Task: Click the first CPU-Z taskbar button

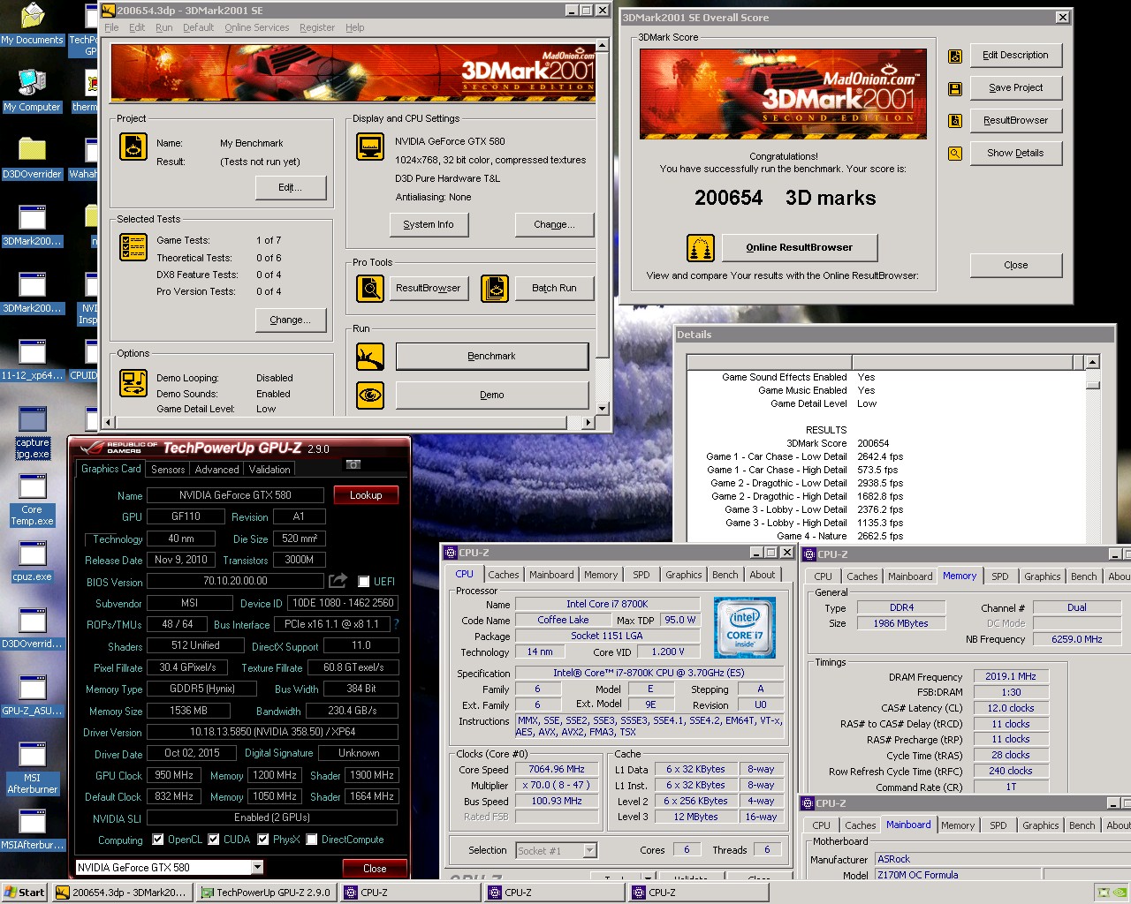Action: [x=411, y=893]
